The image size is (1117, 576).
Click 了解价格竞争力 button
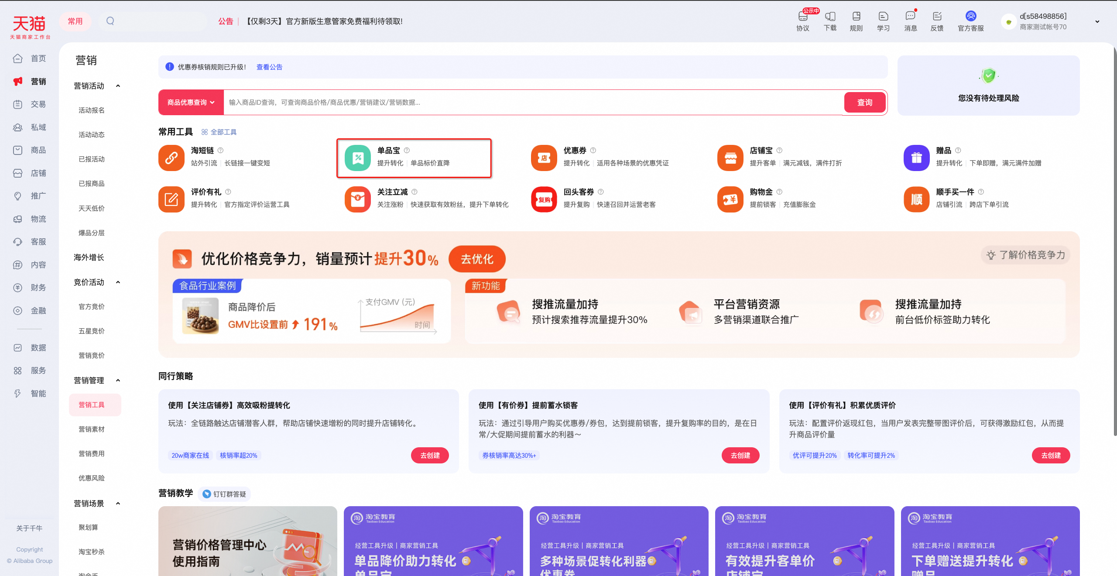1026,255
